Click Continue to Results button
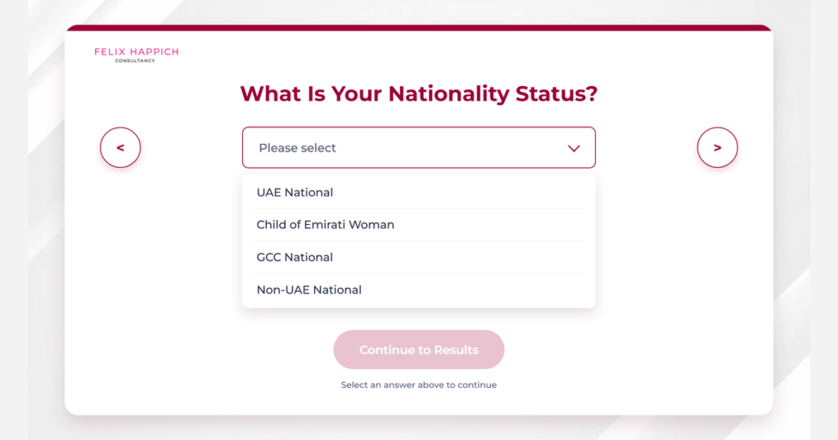 click(x=418, y=350)
